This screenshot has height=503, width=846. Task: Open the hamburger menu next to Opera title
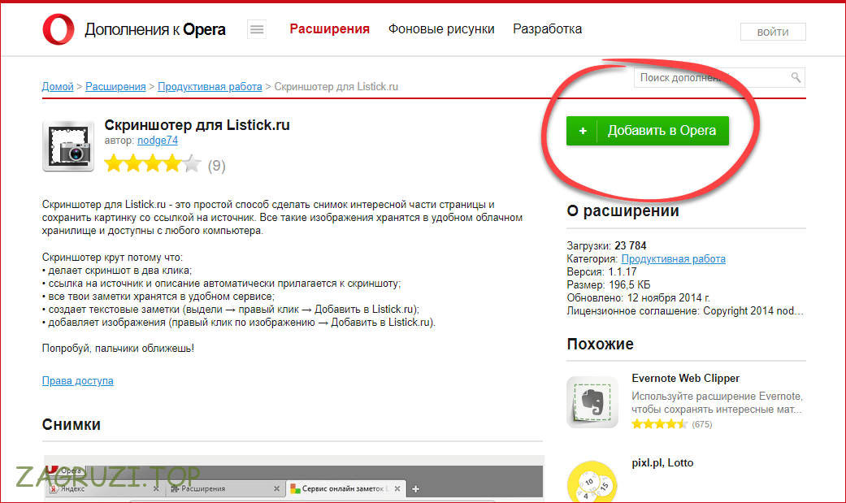257,29
